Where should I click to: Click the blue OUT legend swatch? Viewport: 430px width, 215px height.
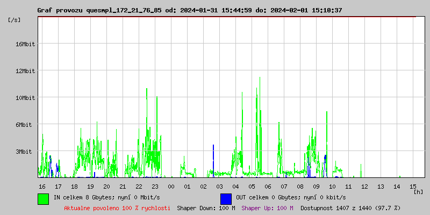click(x=226, y=198)
